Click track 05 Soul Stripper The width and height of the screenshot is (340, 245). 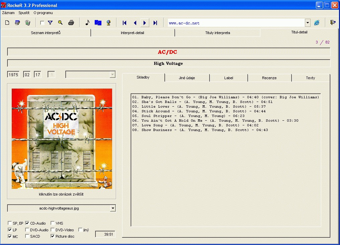(188, 116)
